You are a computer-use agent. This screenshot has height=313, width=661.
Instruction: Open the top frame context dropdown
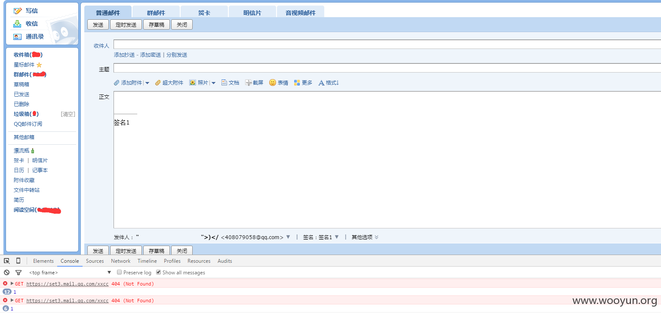pyautogui.click(x=70, y=272)
